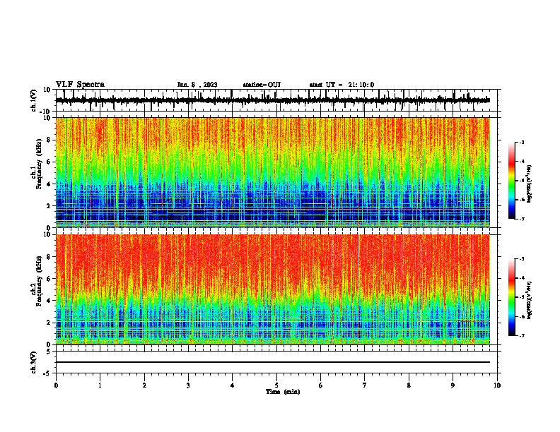Click the ch.1(V) axis label
The image size is (560, 432).
34,100
